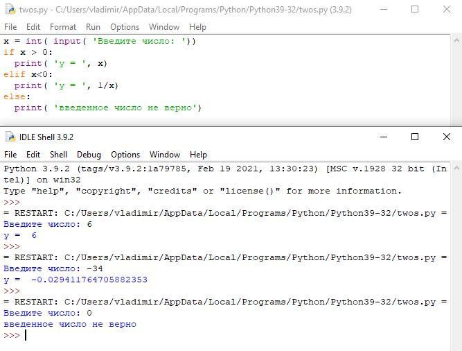Open File menu in twos.py editor
The image size is (462, 351).
[10, 27]
